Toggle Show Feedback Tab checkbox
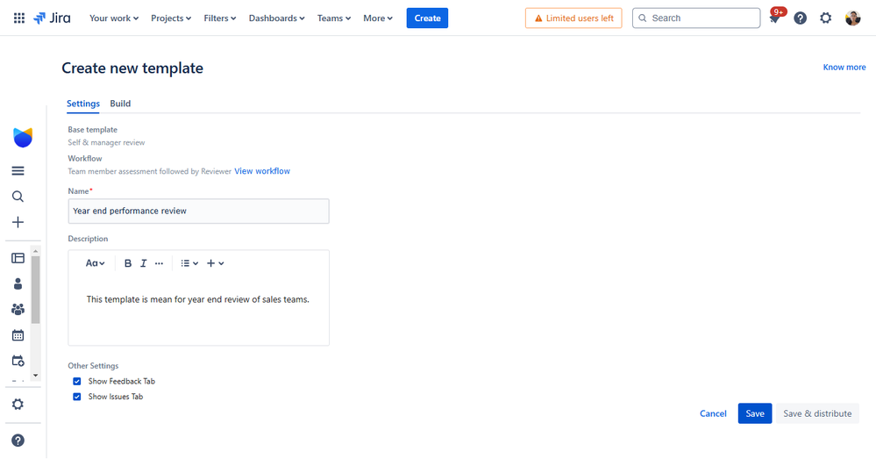Screen dimensions: 876x459 (x=77, y=381)
